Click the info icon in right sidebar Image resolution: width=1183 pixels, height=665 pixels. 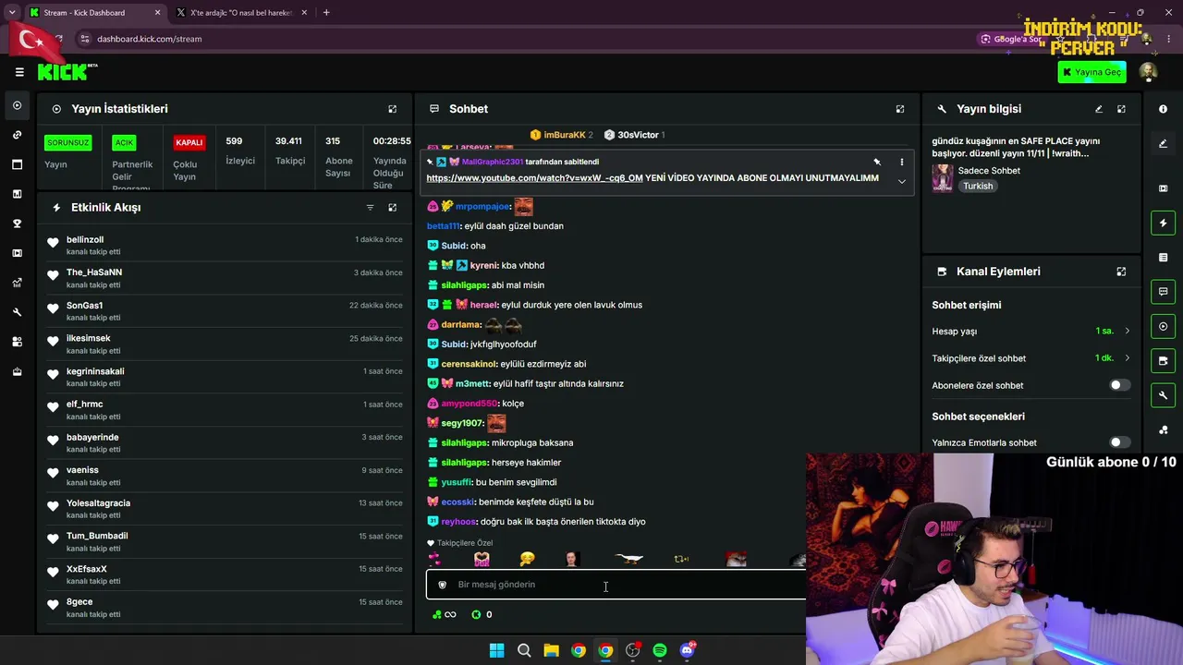pos(1163,109)
